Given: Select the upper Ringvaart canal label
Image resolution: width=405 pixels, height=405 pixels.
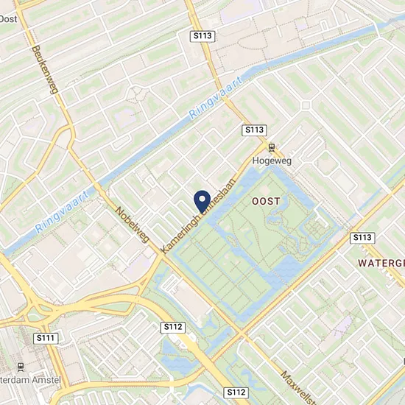Looking at the screenshot, I should point(216,98).
